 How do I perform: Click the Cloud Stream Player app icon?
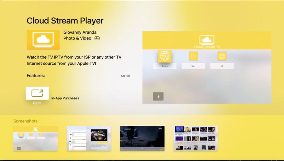[43, 40]
